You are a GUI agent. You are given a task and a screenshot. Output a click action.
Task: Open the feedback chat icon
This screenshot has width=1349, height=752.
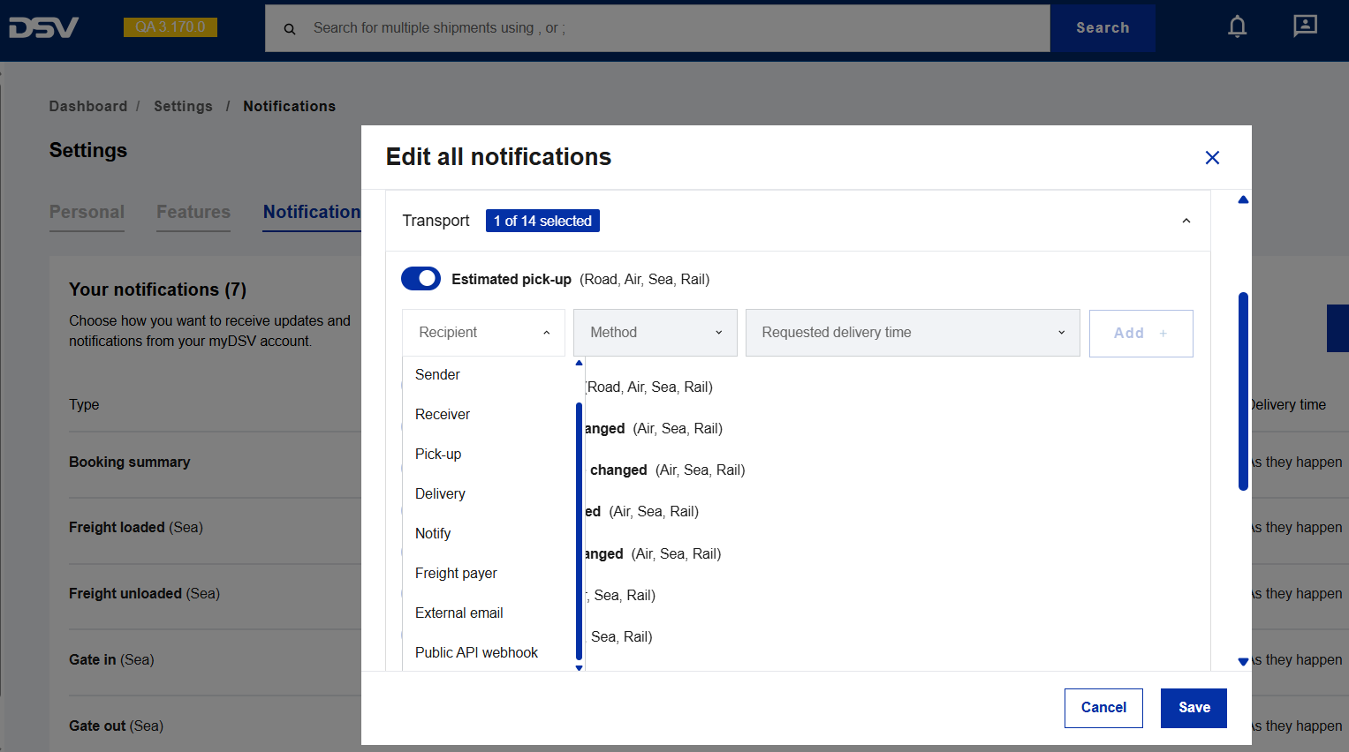click(1304, 26)
